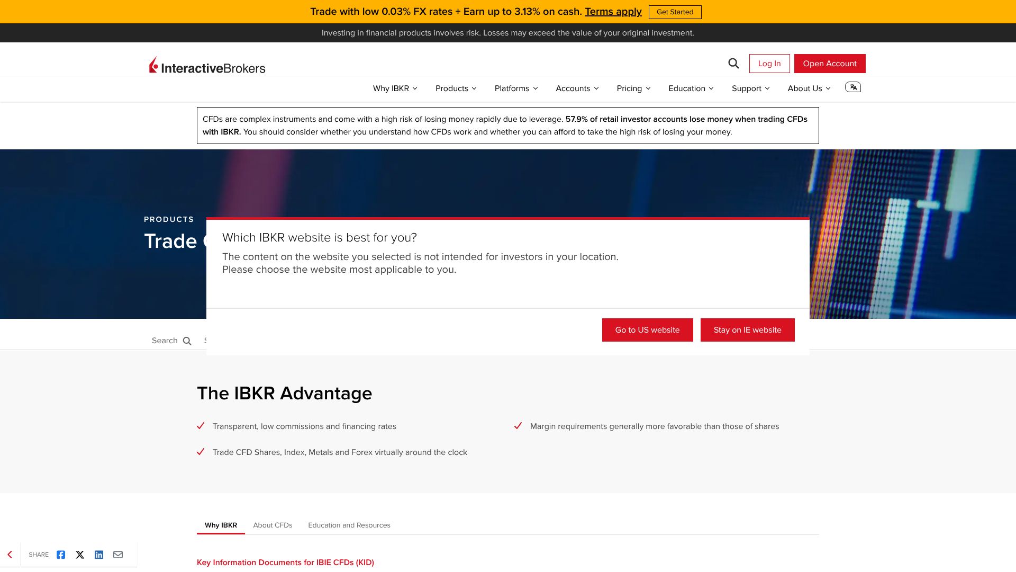Expand the Platforms menu
1016x572 pixels.
point(516,88)
